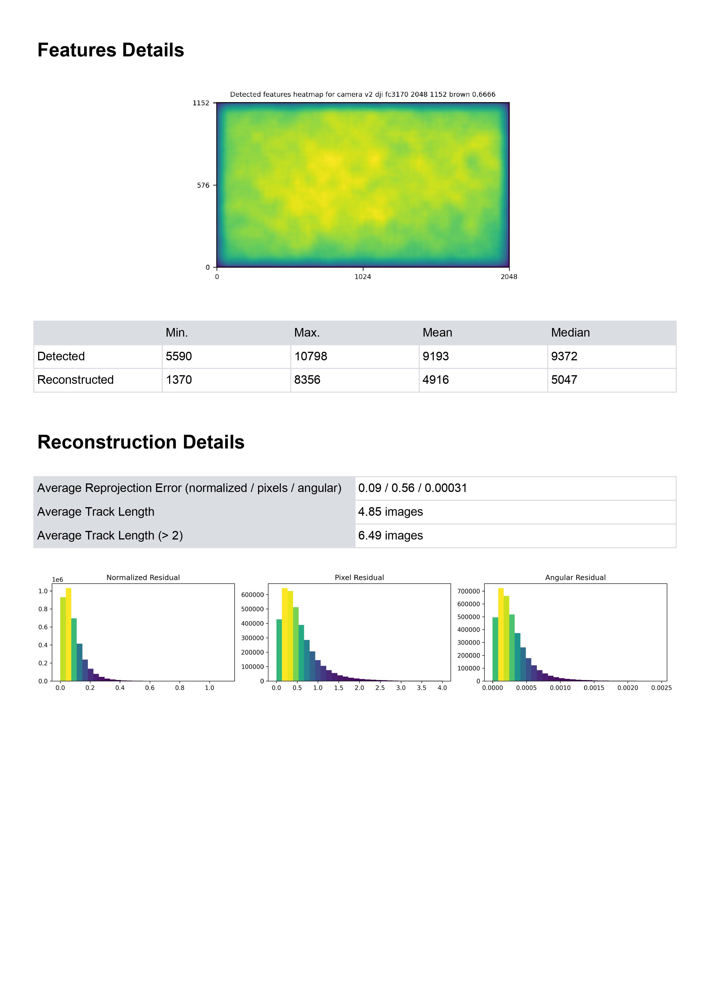The width and height of the screenshot is (710, 1004).
Task: Click the 600000 y-axis tick on Pixel Residual
Action: [x=252, y=595]
